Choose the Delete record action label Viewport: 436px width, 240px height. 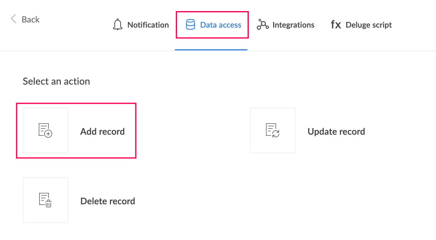click(x=108, y=201)
